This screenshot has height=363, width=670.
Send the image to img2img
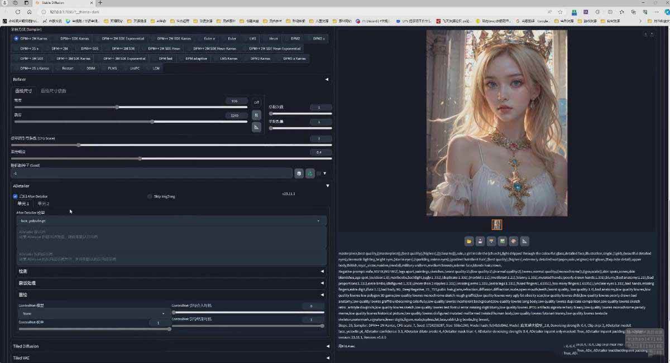pyautogui.click(x=502, y=240)
